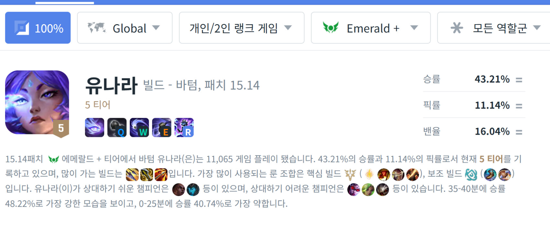The image size is (550, 226).
Task: Click the 100% zoom button
Action: (x=38, y=28)
